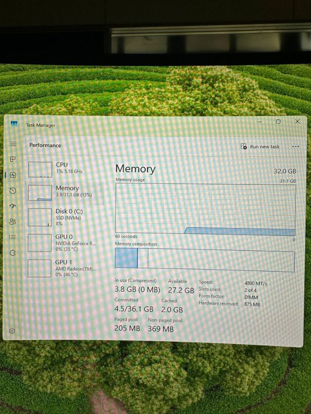Switch to the Processes page icon

13,159
